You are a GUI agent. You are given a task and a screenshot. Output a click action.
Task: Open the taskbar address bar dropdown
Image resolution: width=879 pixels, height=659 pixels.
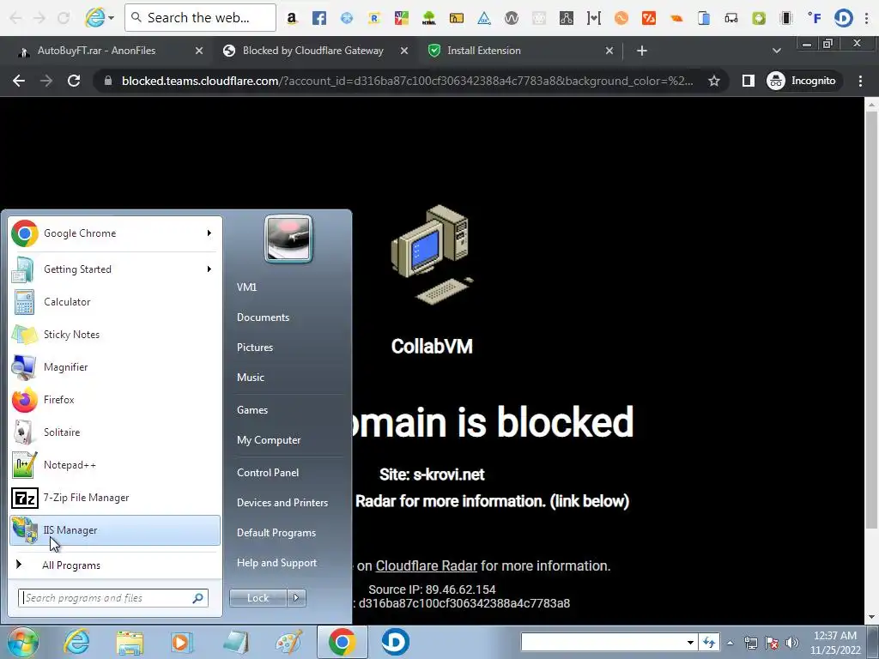coord(690,643)
